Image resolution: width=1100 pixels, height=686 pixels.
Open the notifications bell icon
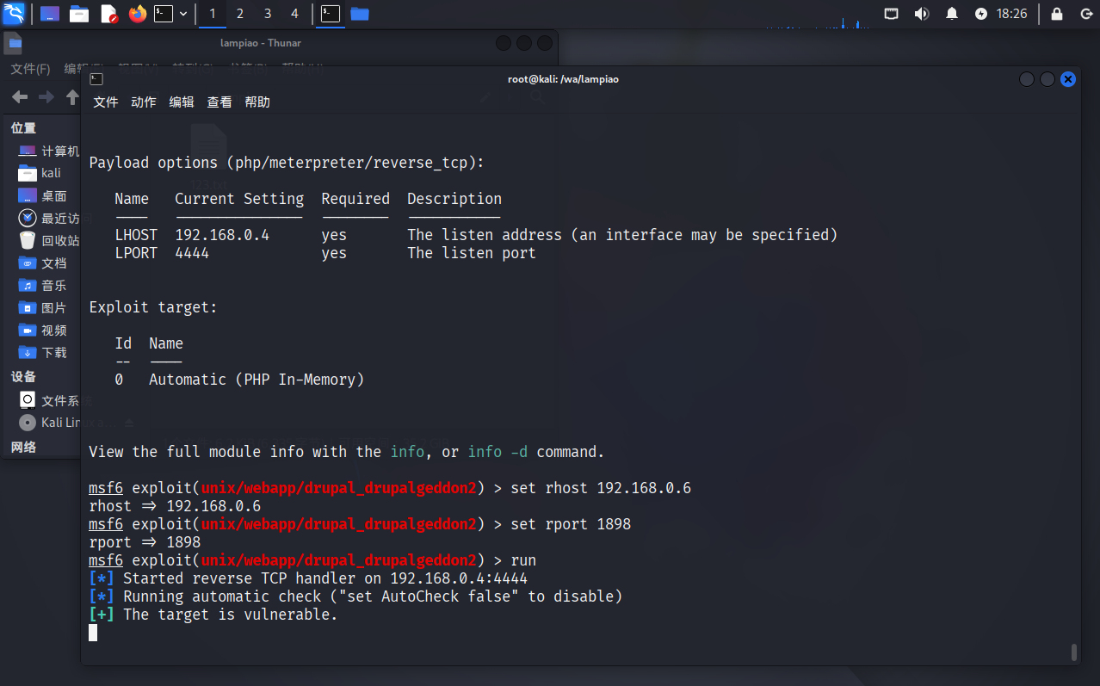tap(952, 14)
